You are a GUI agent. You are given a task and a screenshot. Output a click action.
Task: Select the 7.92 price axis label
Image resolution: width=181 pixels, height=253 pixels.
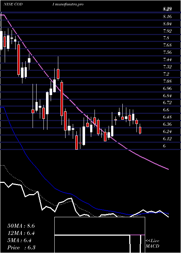167,31
